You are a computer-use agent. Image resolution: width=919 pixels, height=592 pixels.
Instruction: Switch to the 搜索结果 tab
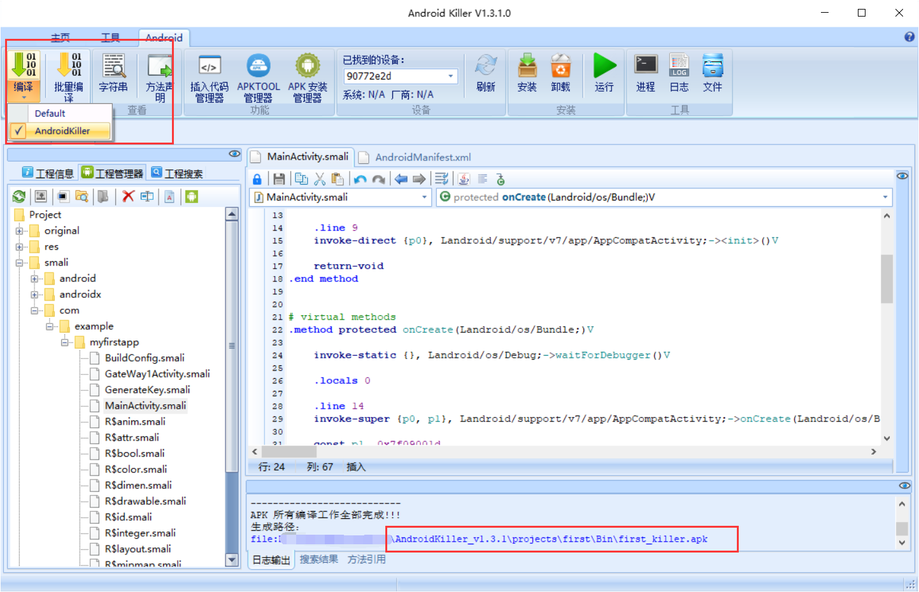point(319,560)
